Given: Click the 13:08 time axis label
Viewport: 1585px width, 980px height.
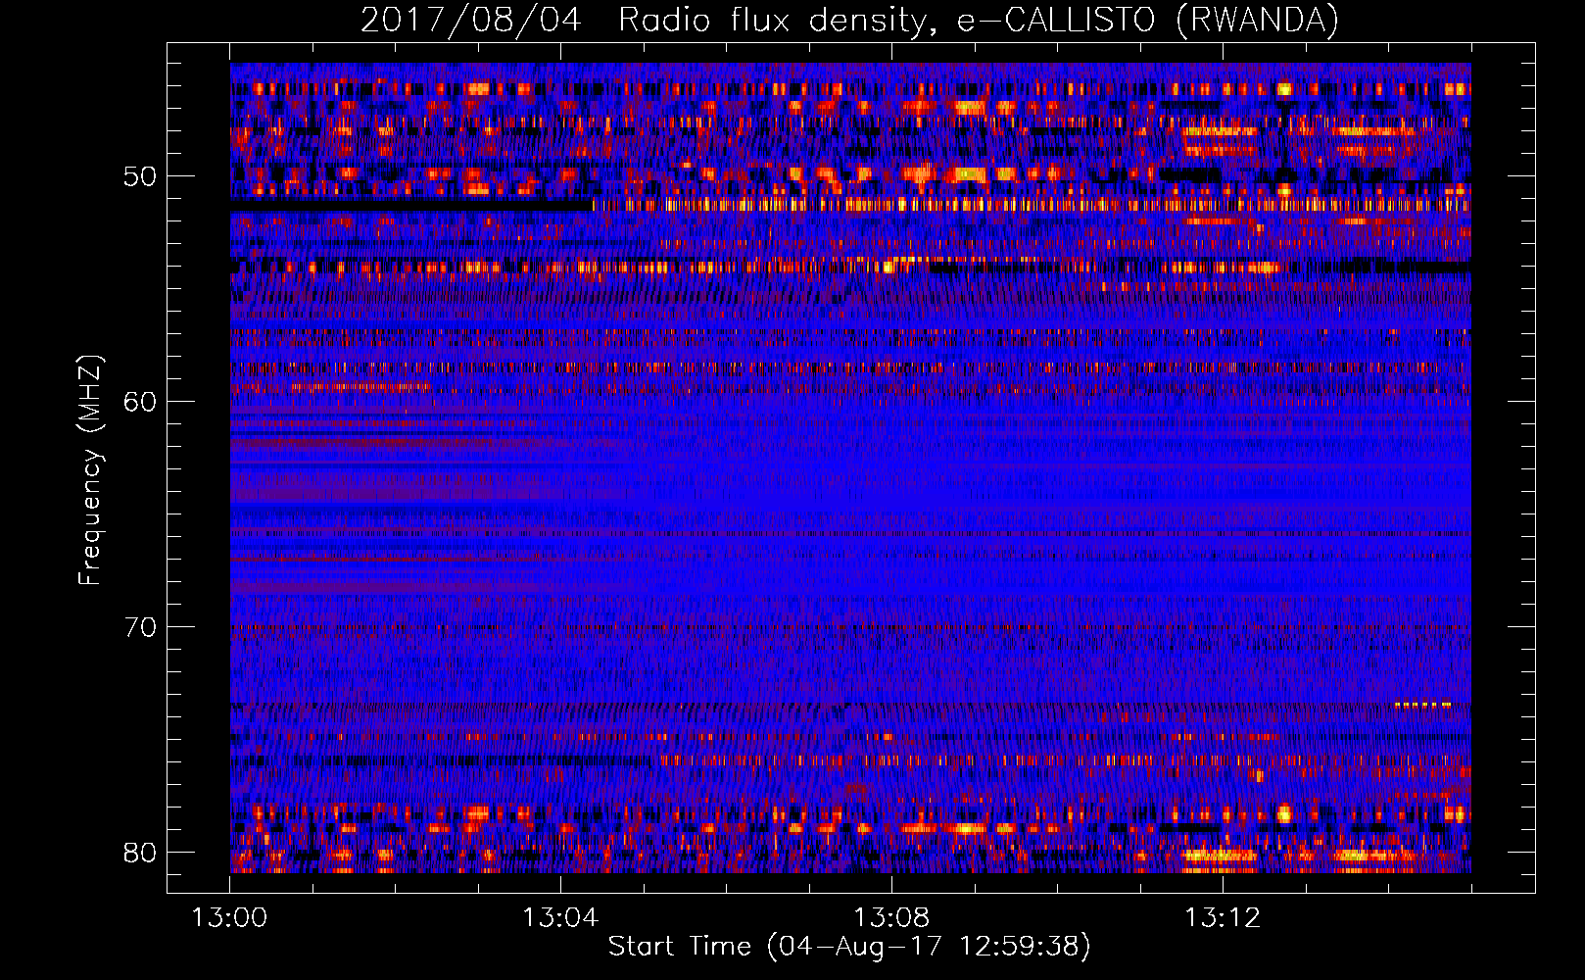Looking at the screenshot, I should pos(891,918).
